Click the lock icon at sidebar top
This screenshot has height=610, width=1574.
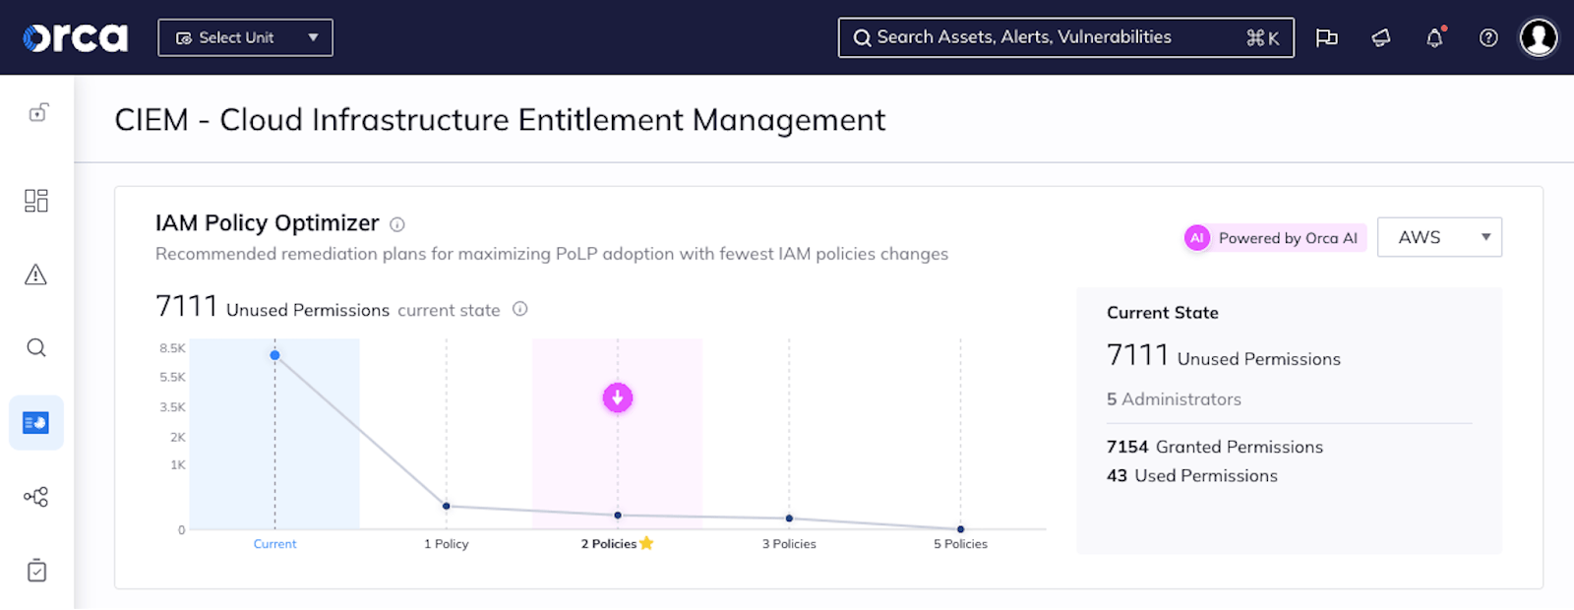37,112
